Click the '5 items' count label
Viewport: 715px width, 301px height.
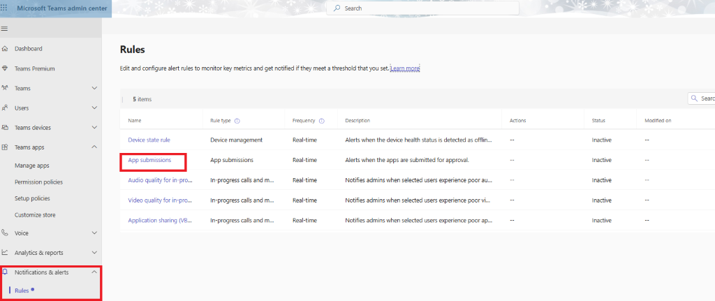(x=142, y=99)
